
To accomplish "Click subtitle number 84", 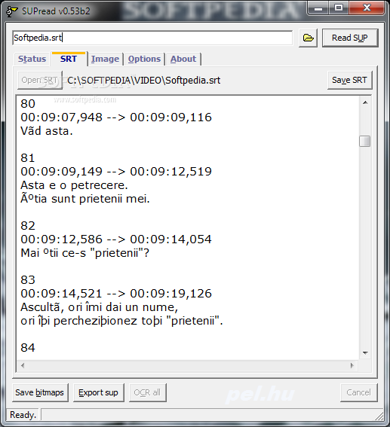I will point(28,348).
